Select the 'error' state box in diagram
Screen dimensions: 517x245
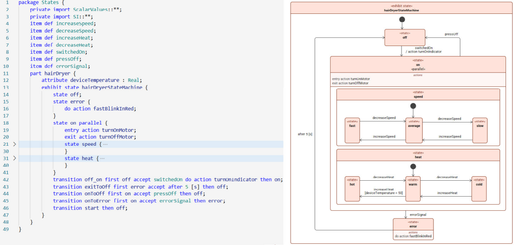coord(413,229)
